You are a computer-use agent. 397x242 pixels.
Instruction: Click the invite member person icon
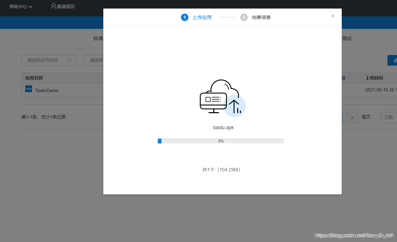(x=53, y=6)
